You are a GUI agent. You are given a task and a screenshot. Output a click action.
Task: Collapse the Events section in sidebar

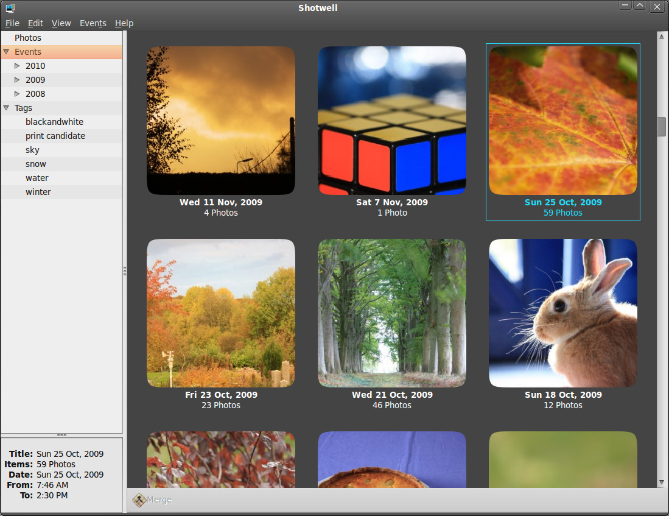click(6, 52)
